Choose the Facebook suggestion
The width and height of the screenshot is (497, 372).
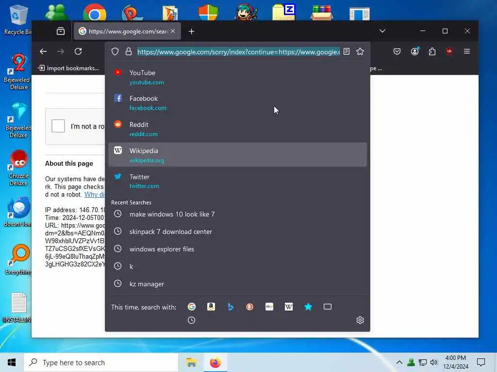coord(237,103)
